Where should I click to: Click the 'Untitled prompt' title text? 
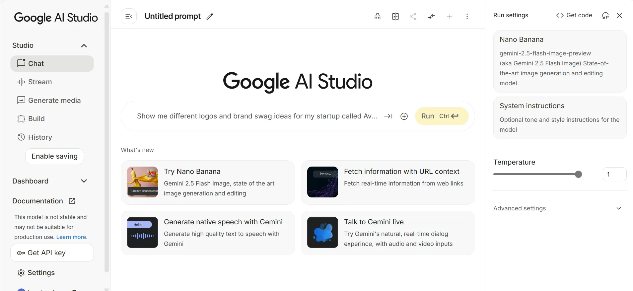pos(173,16)
